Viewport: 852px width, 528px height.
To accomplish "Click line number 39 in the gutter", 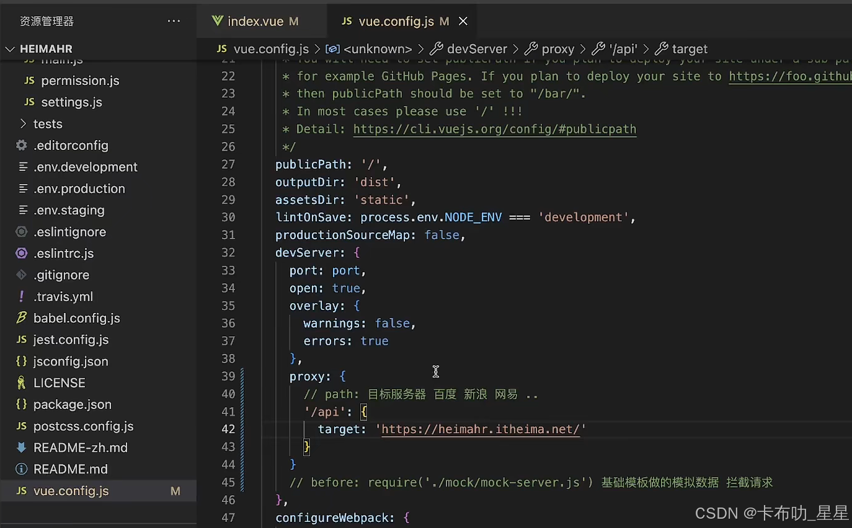I will pos(228,376).
